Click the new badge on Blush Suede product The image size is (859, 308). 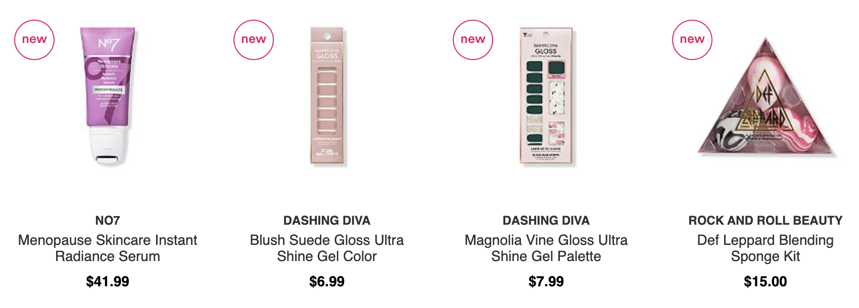coord(254,40)
